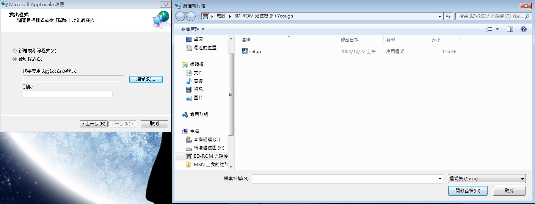Open file dialog help
Viewport: 535px width, 204px height.
524,29
